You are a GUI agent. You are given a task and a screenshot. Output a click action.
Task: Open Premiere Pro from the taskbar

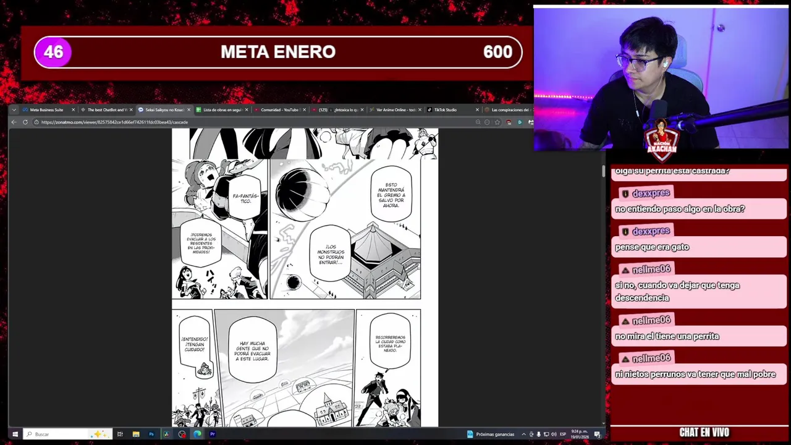[213, 434]
